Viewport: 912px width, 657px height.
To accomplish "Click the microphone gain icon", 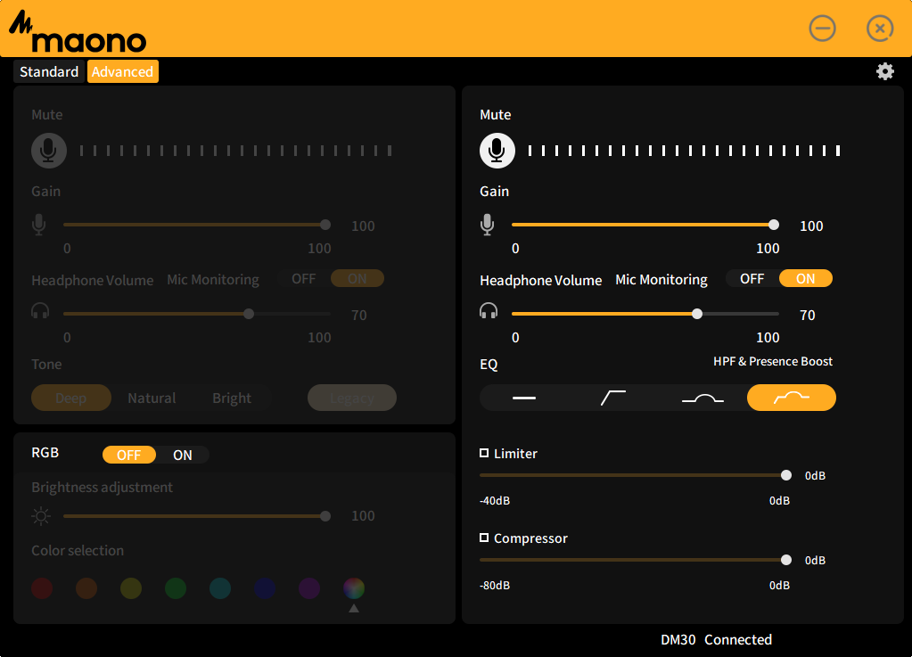I will [x=488, y=225].
